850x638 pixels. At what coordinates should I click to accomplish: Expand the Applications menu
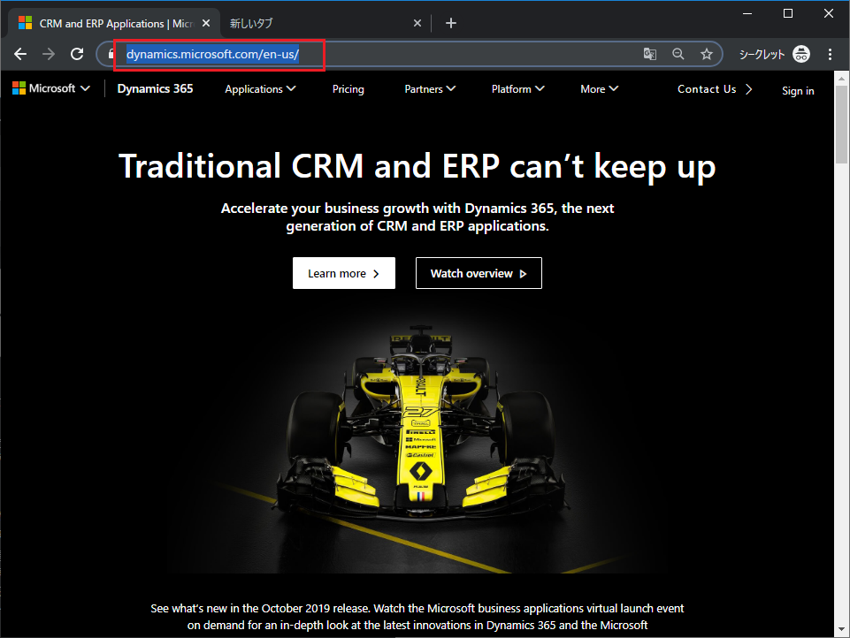pos(260,89)
